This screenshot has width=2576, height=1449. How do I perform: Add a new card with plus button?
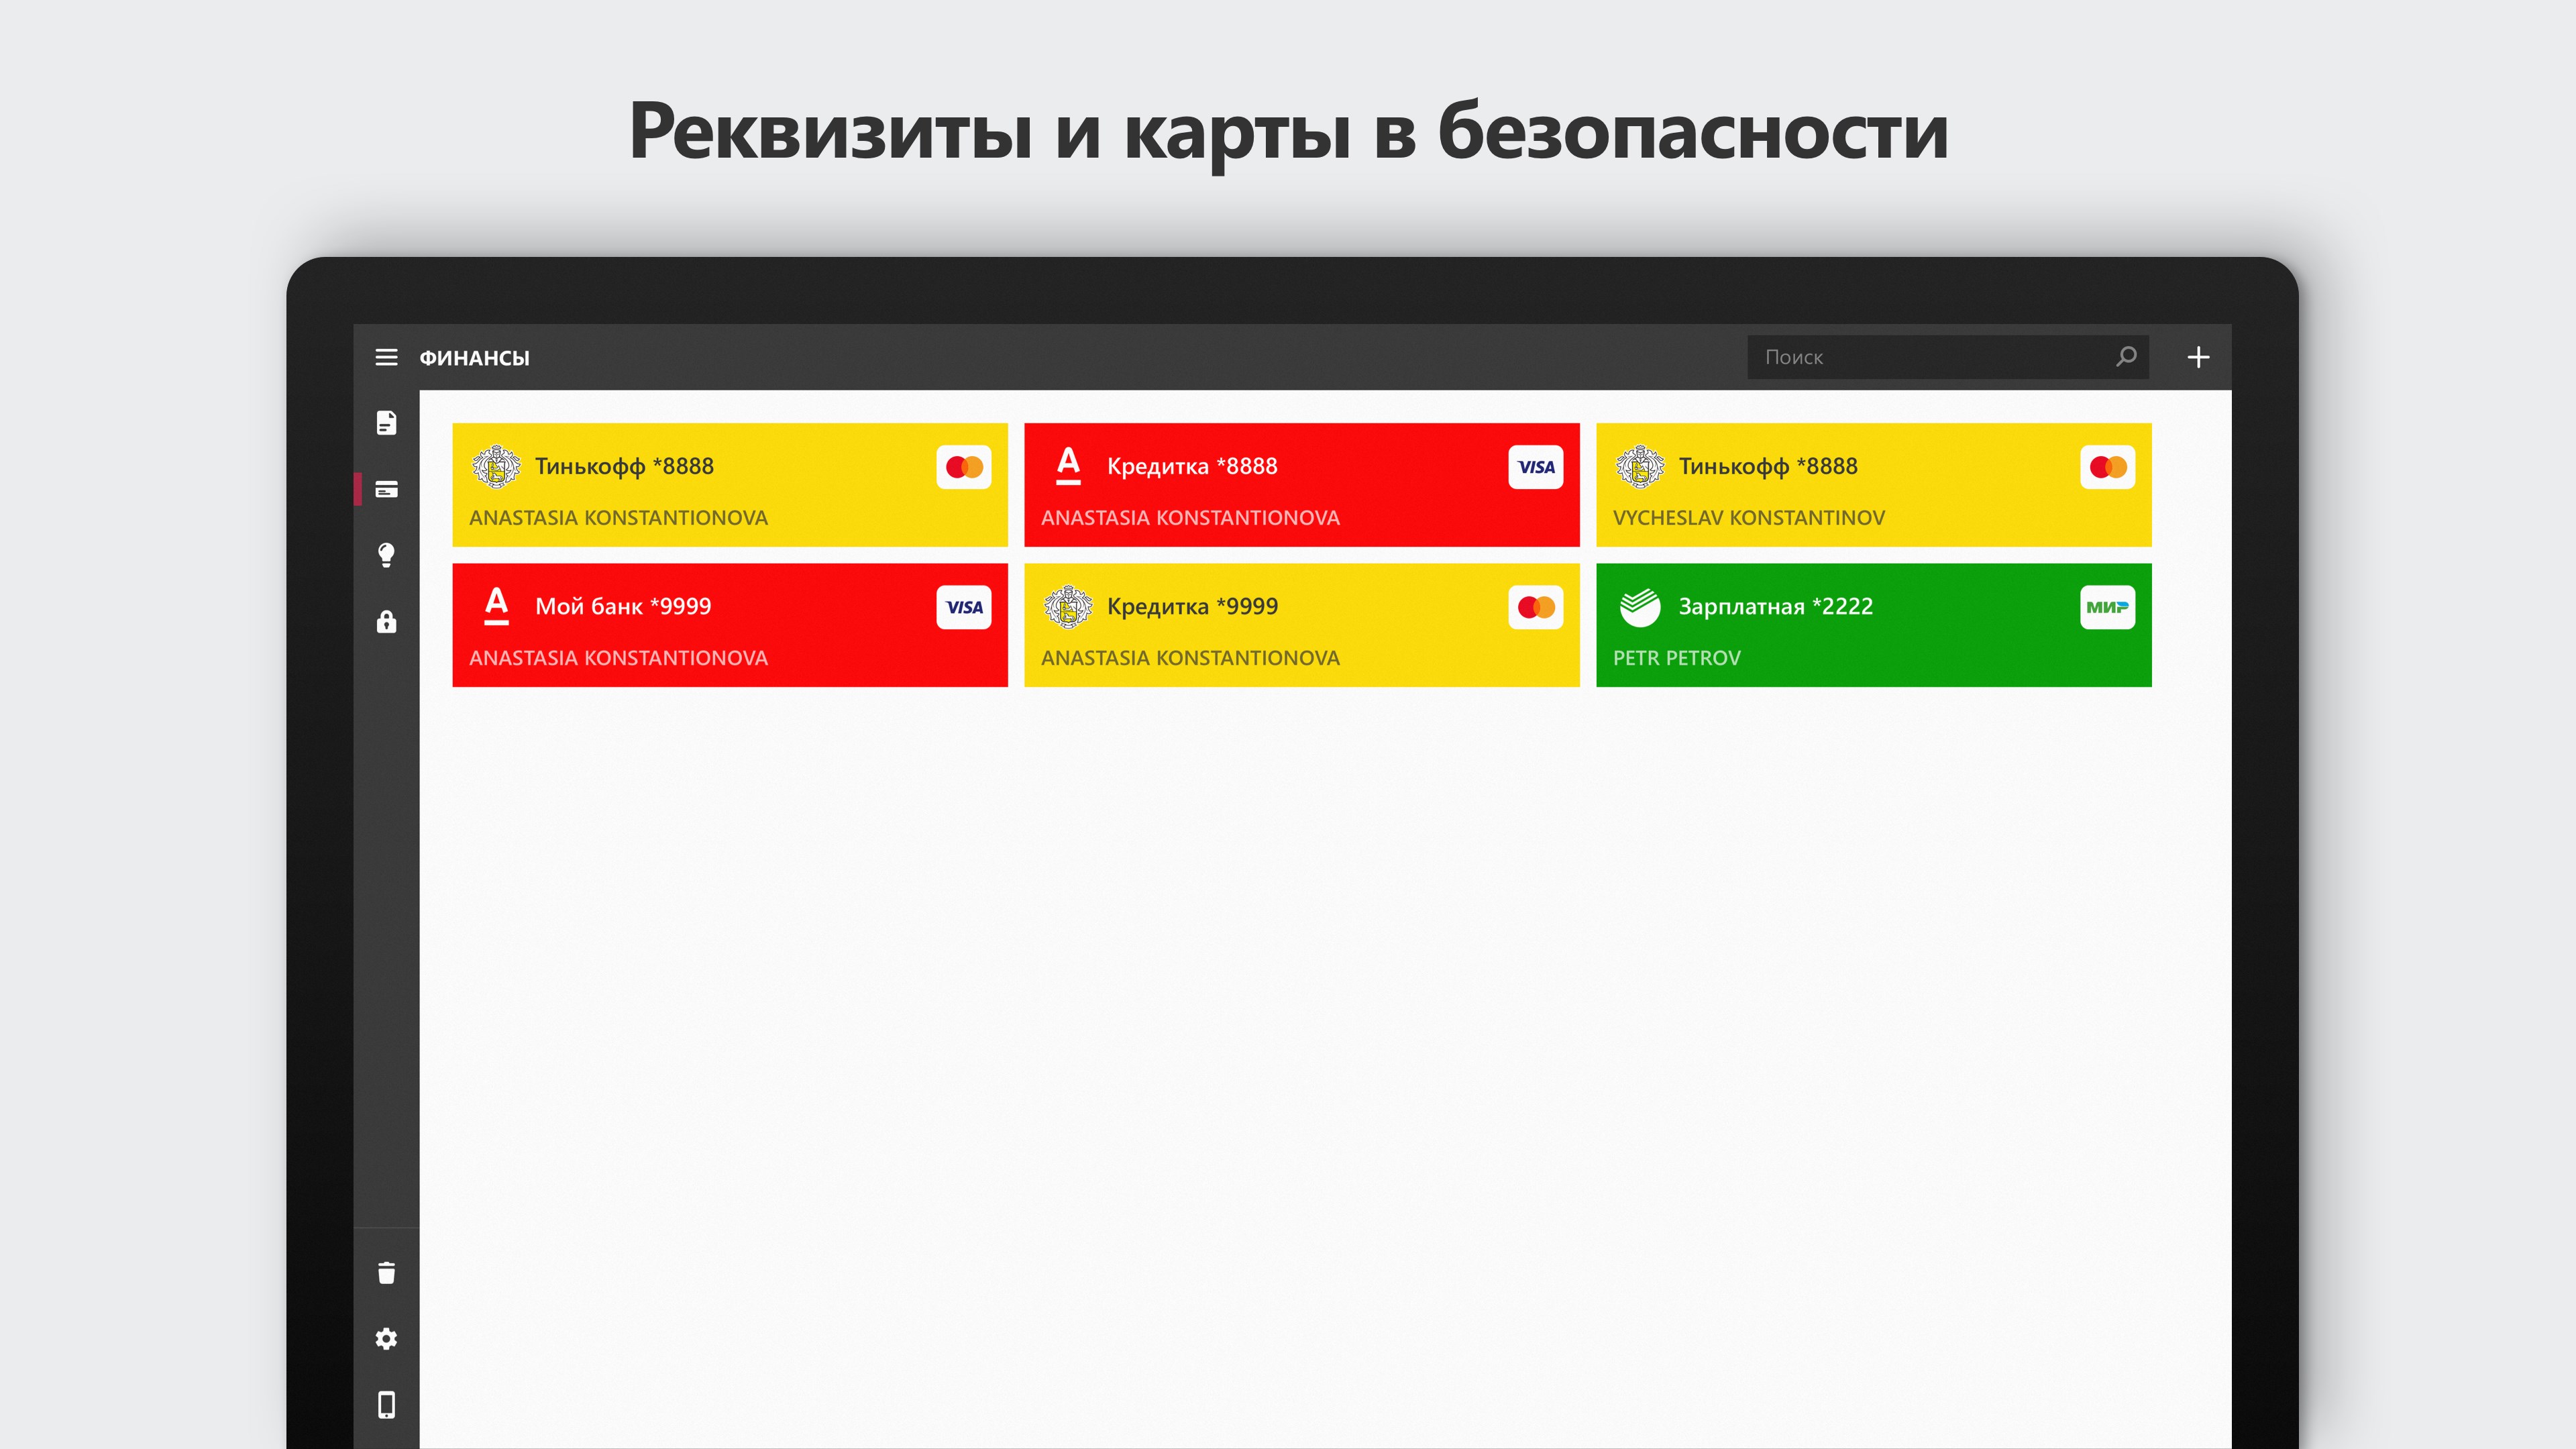tap(2197, 357)
